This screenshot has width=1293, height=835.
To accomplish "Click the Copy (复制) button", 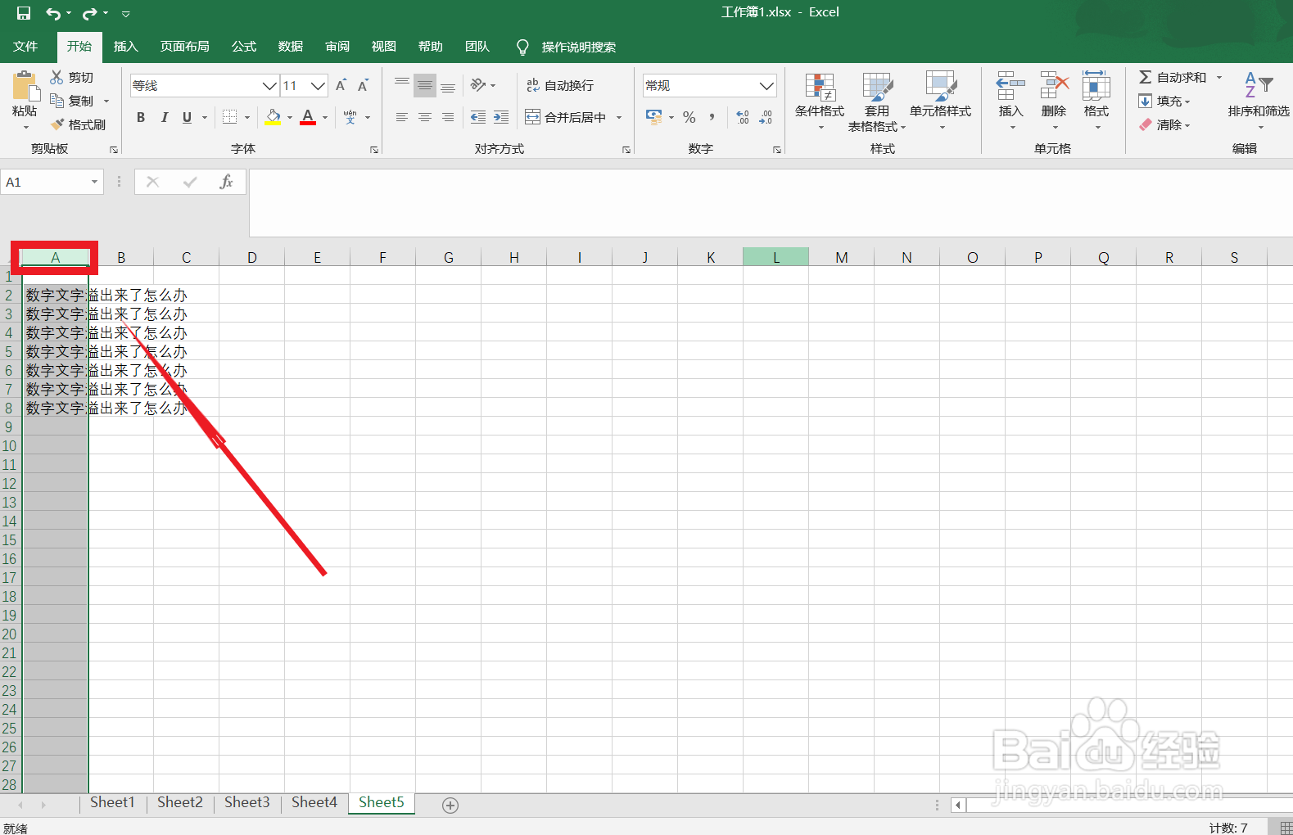I will pos(72,101).
